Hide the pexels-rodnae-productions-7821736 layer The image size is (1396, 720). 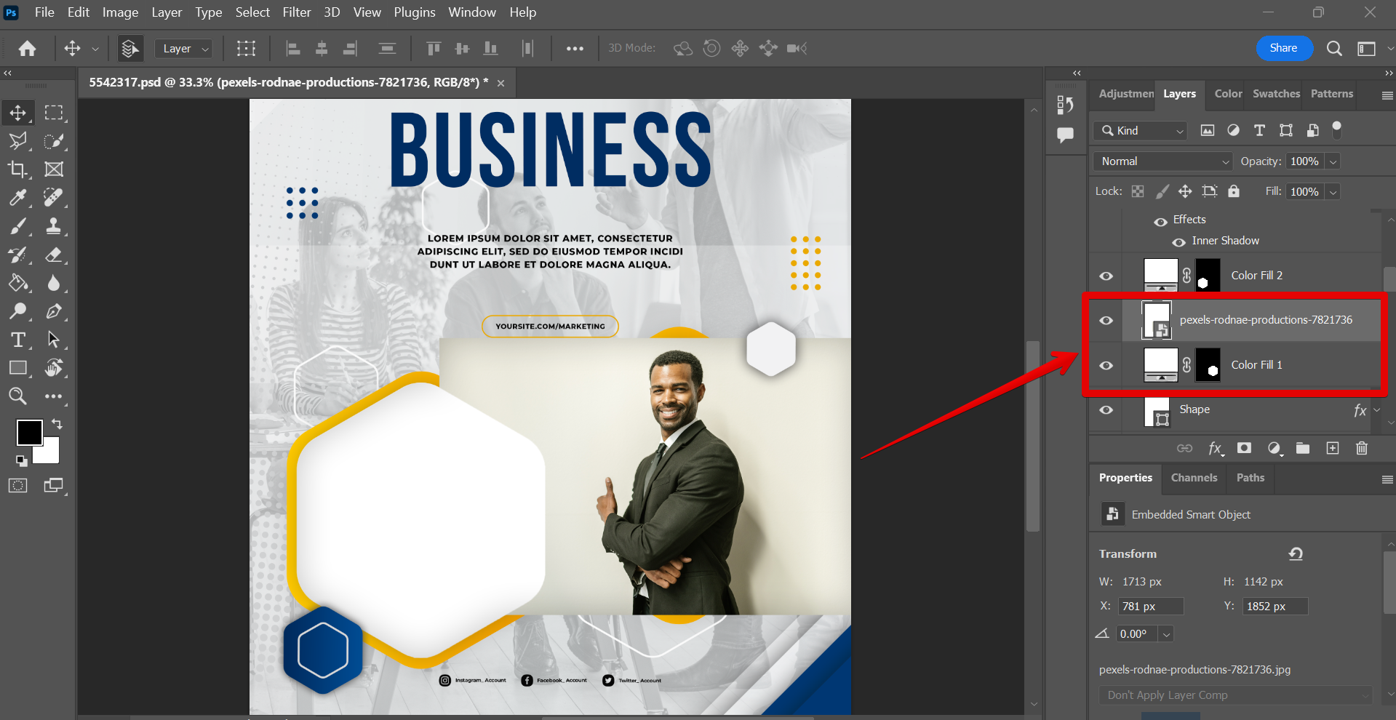1106,321
